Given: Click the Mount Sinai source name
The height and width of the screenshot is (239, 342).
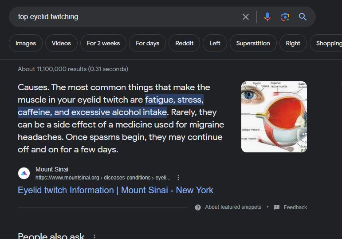Looking at the screenshot, I should [x=52, y=169].
